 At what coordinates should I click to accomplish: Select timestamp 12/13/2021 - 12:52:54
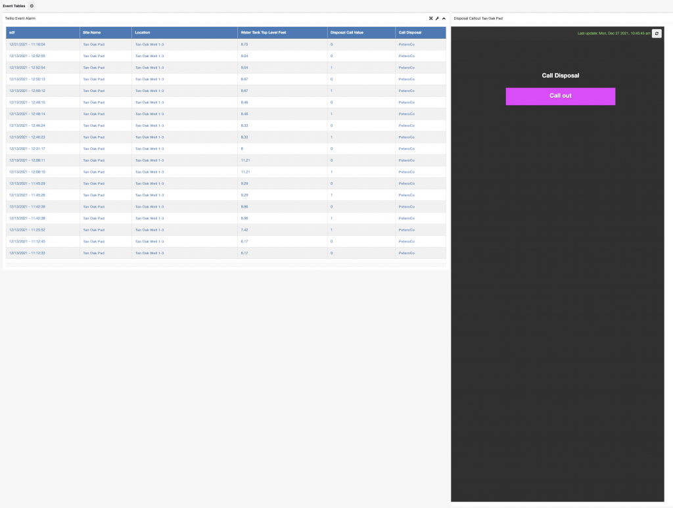point(27,68)
